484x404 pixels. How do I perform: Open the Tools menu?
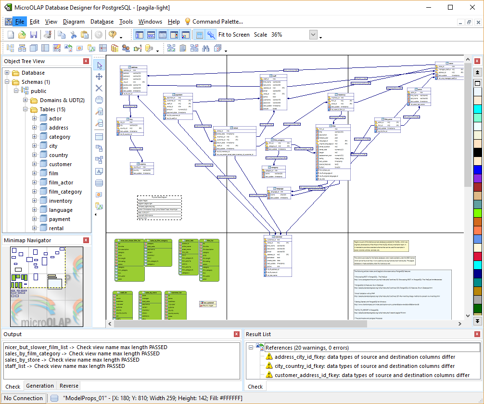(126, 22)
